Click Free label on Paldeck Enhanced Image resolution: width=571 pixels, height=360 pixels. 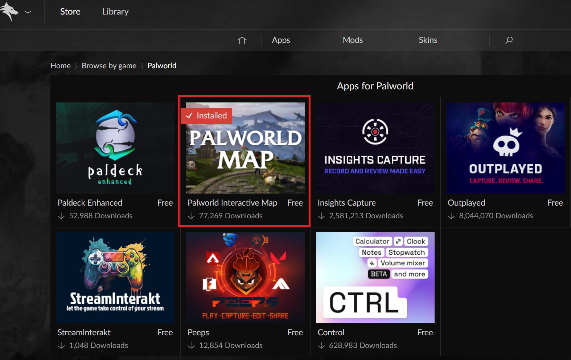click(x=165, y=203)
